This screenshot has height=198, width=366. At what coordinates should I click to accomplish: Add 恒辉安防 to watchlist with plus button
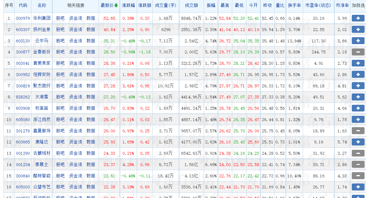click(x=358, y=75)
